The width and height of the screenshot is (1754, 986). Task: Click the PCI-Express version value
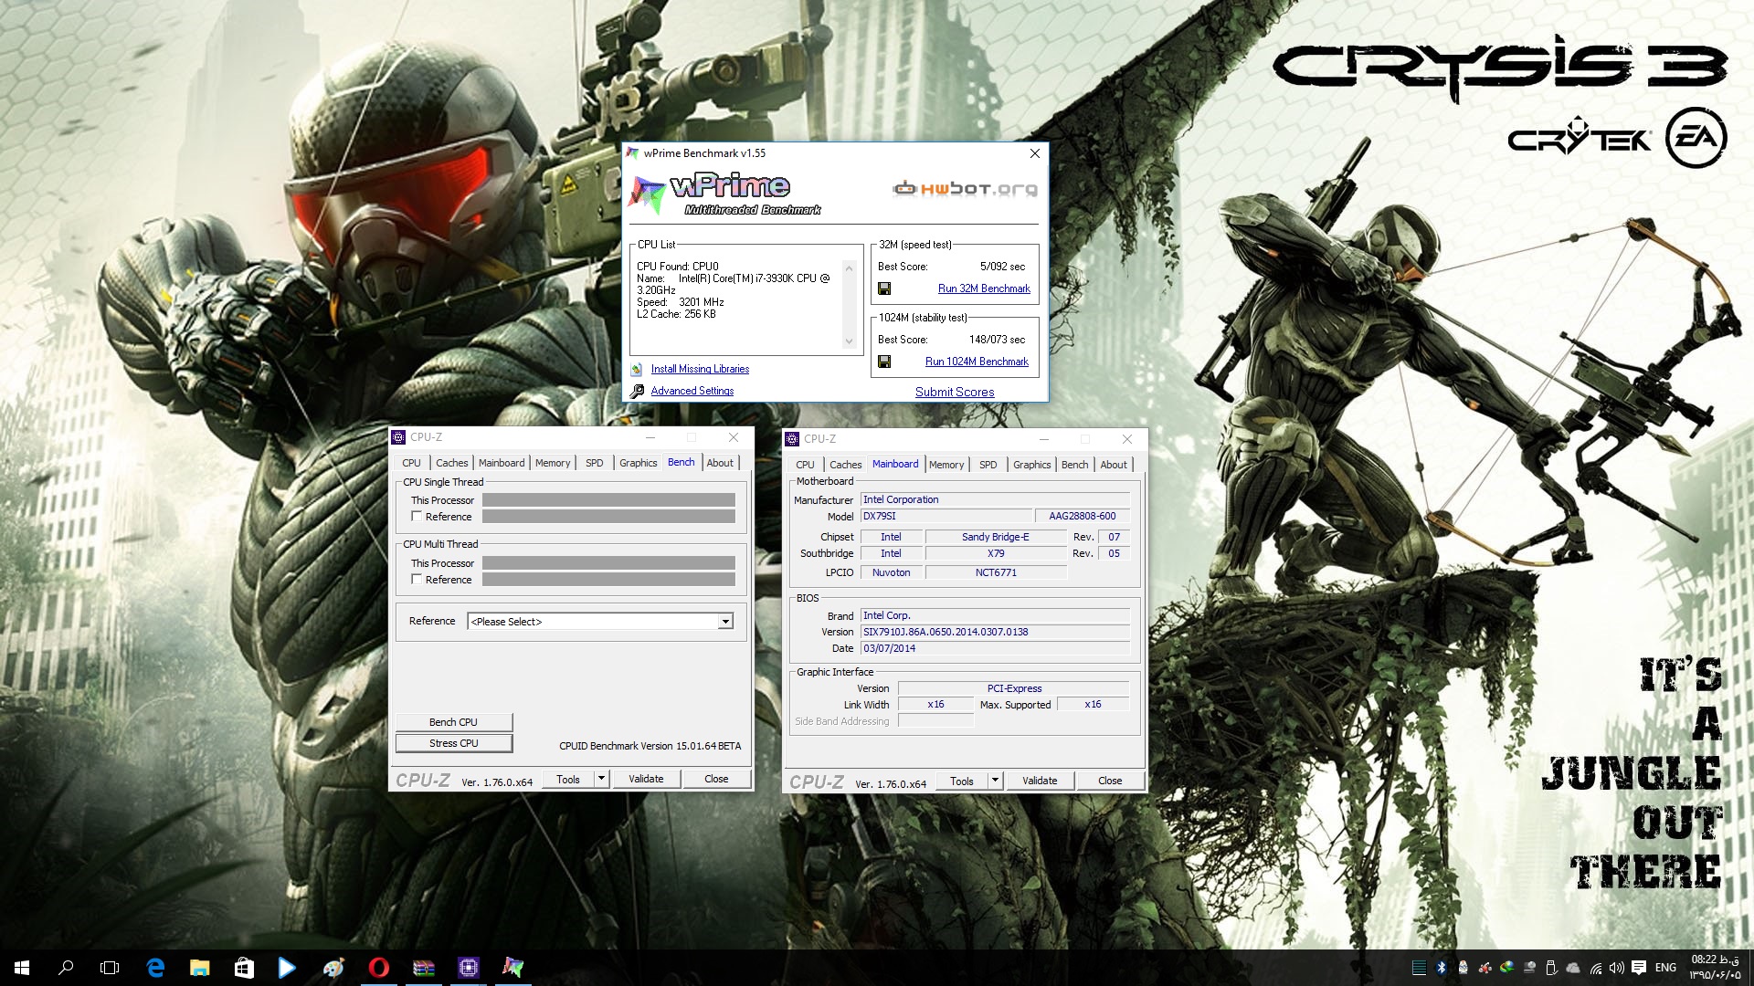coord(1014,688)
